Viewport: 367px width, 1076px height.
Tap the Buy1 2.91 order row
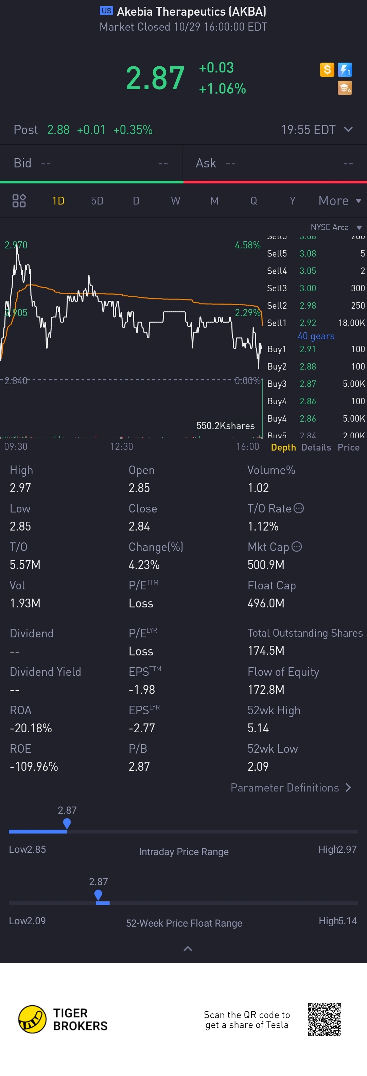(316, 349)
